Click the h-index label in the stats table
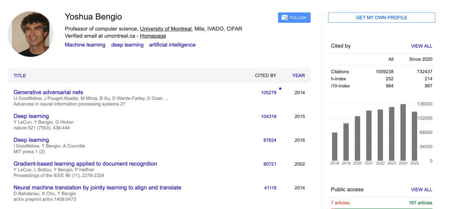This screenshot has height=209, width=456. 339,79
